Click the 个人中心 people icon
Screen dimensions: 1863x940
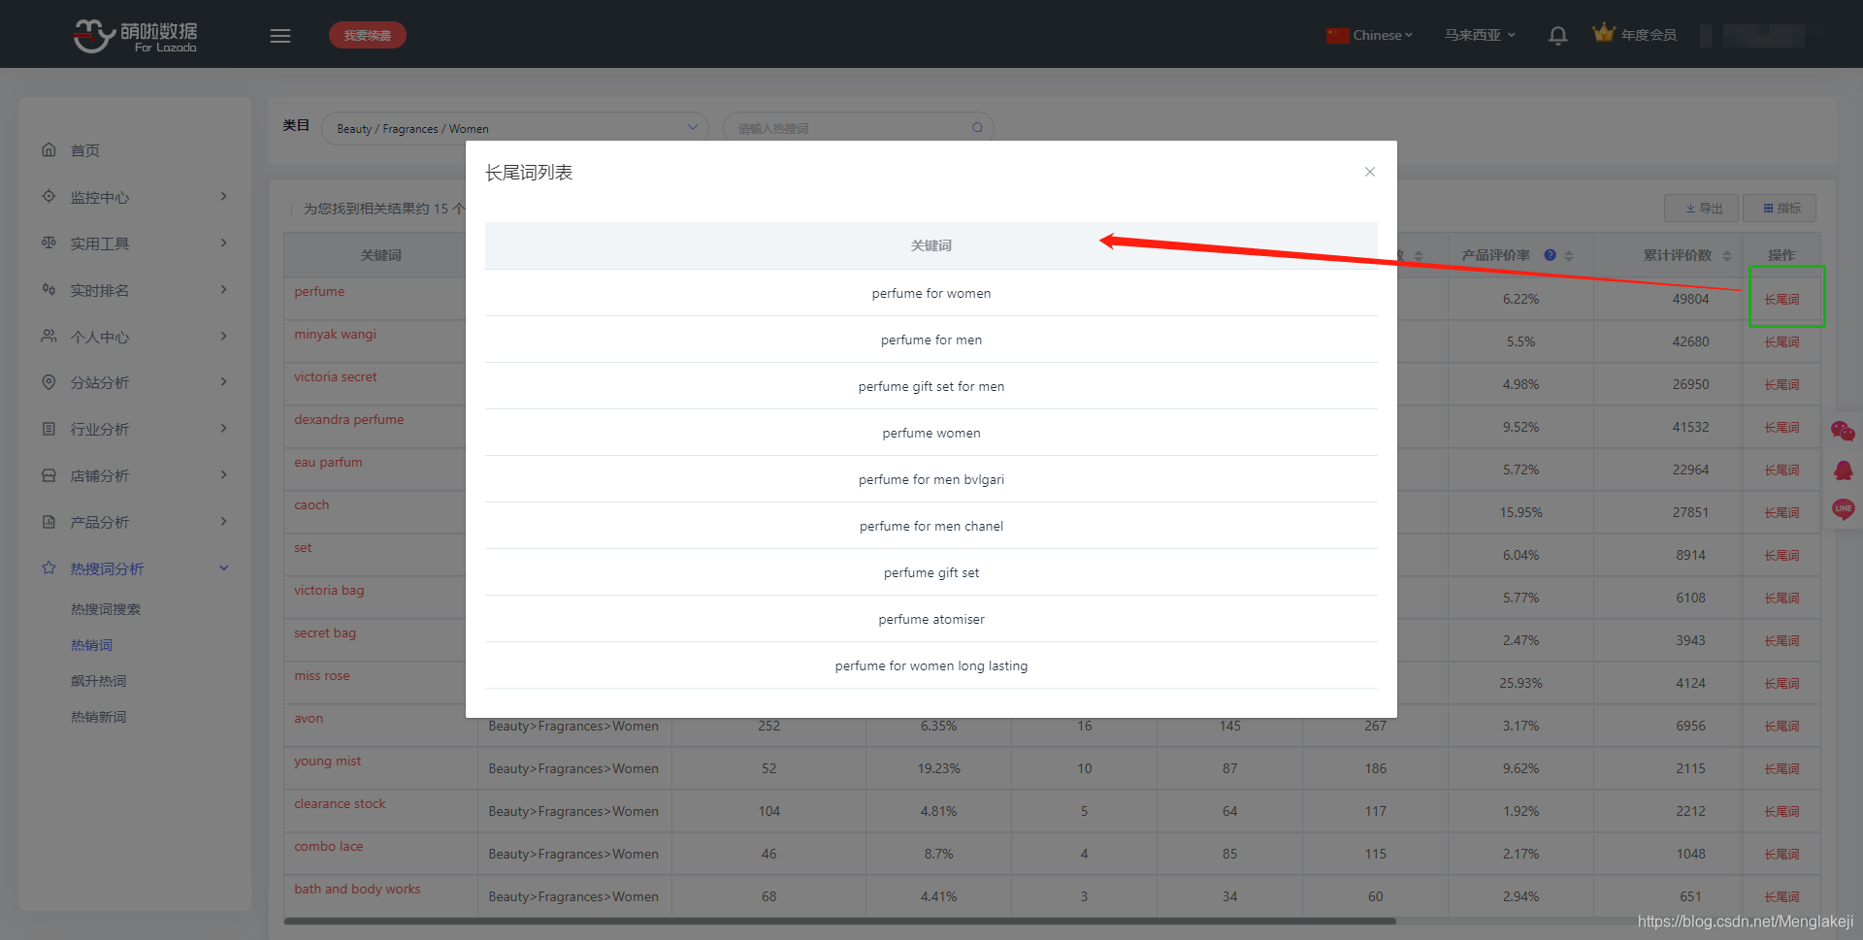(49, 336)
